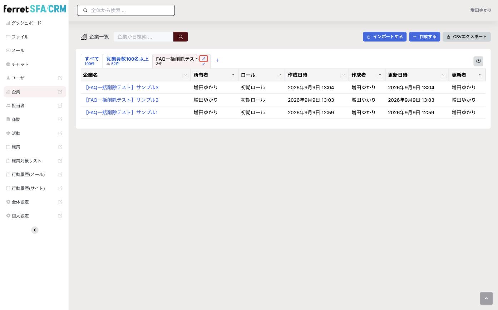The height and width of the screenshot is (310, 498).
Task: Open 活動 external link icon in the sidebar
Action: (60, 133)
